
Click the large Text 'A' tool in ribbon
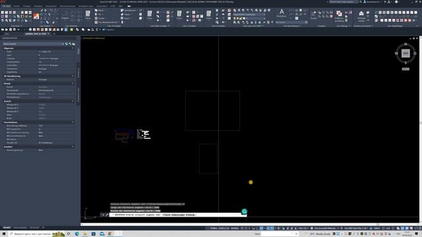(x=282, y=12)
